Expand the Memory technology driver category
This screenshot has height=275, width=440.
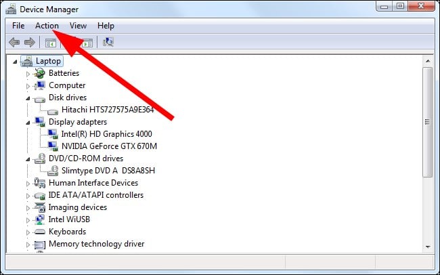click(x=28, y=245)
